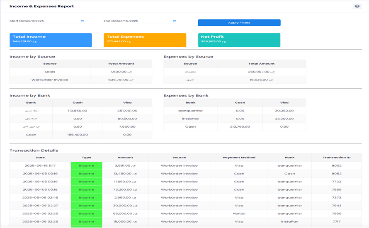Click banquemisr in Expenses by Bank
Image resolution: width=369 pixels, height=228 pixels.
pyautogui.click(x=190, y=111)
